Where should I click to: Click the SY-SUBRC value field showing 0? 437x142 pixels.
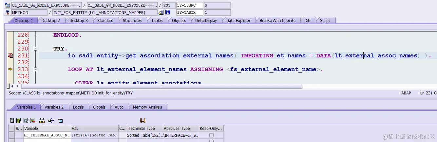[217, 5]
